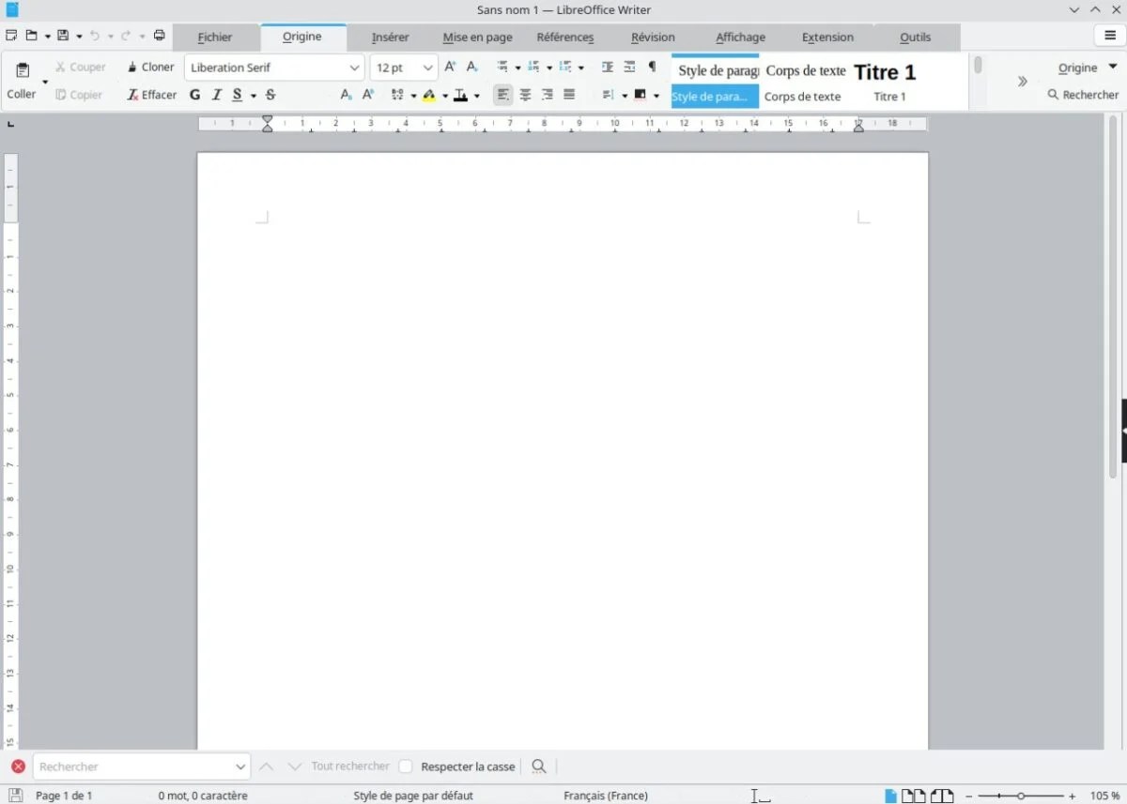The width and height of the screenshot is (1127, 804).
Task: Click the line spacing icon
Action: (608, 95)
